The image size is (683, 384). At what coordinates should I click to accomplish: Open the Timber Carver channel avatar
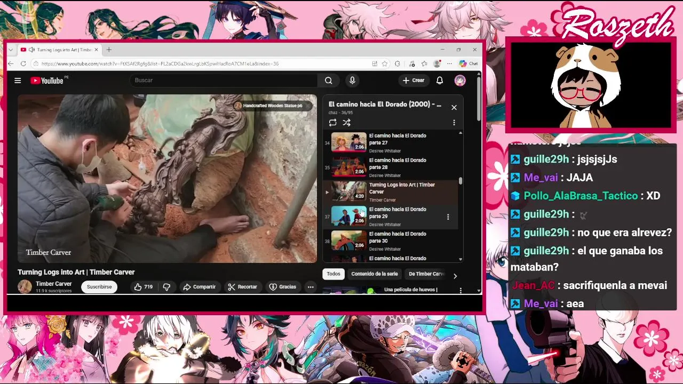coord(25,287)
